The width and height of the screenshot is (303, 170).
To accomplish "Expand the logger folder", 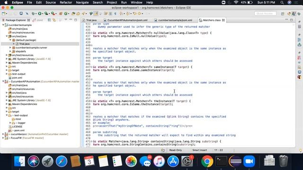I will coord(10,123).
